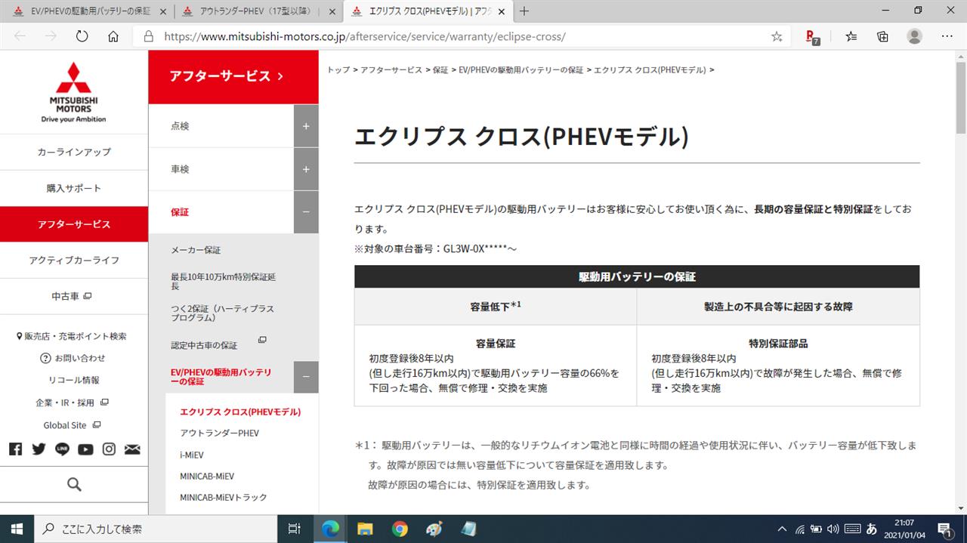Open File Explorer from the taskbar
The image size is (967, 543).
coord(365,529)
